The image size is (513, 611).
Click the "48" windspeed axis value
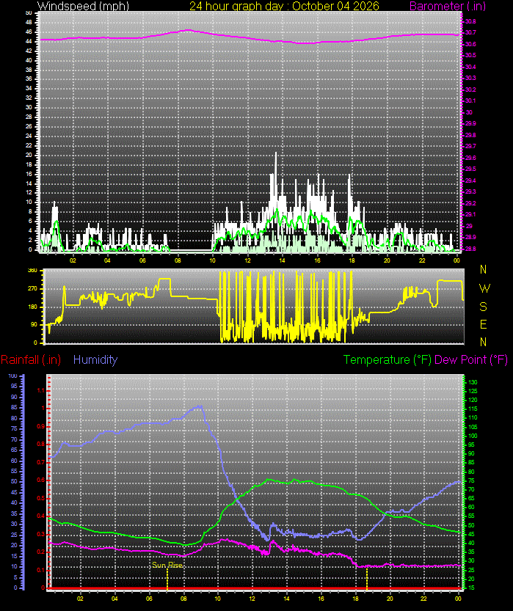coord(29,23)
